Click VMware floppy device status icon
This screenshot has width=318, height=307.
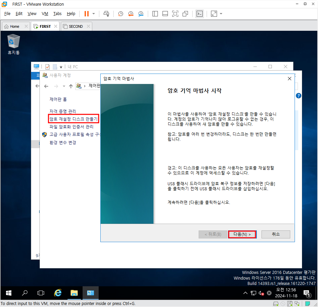coord(290,304)
